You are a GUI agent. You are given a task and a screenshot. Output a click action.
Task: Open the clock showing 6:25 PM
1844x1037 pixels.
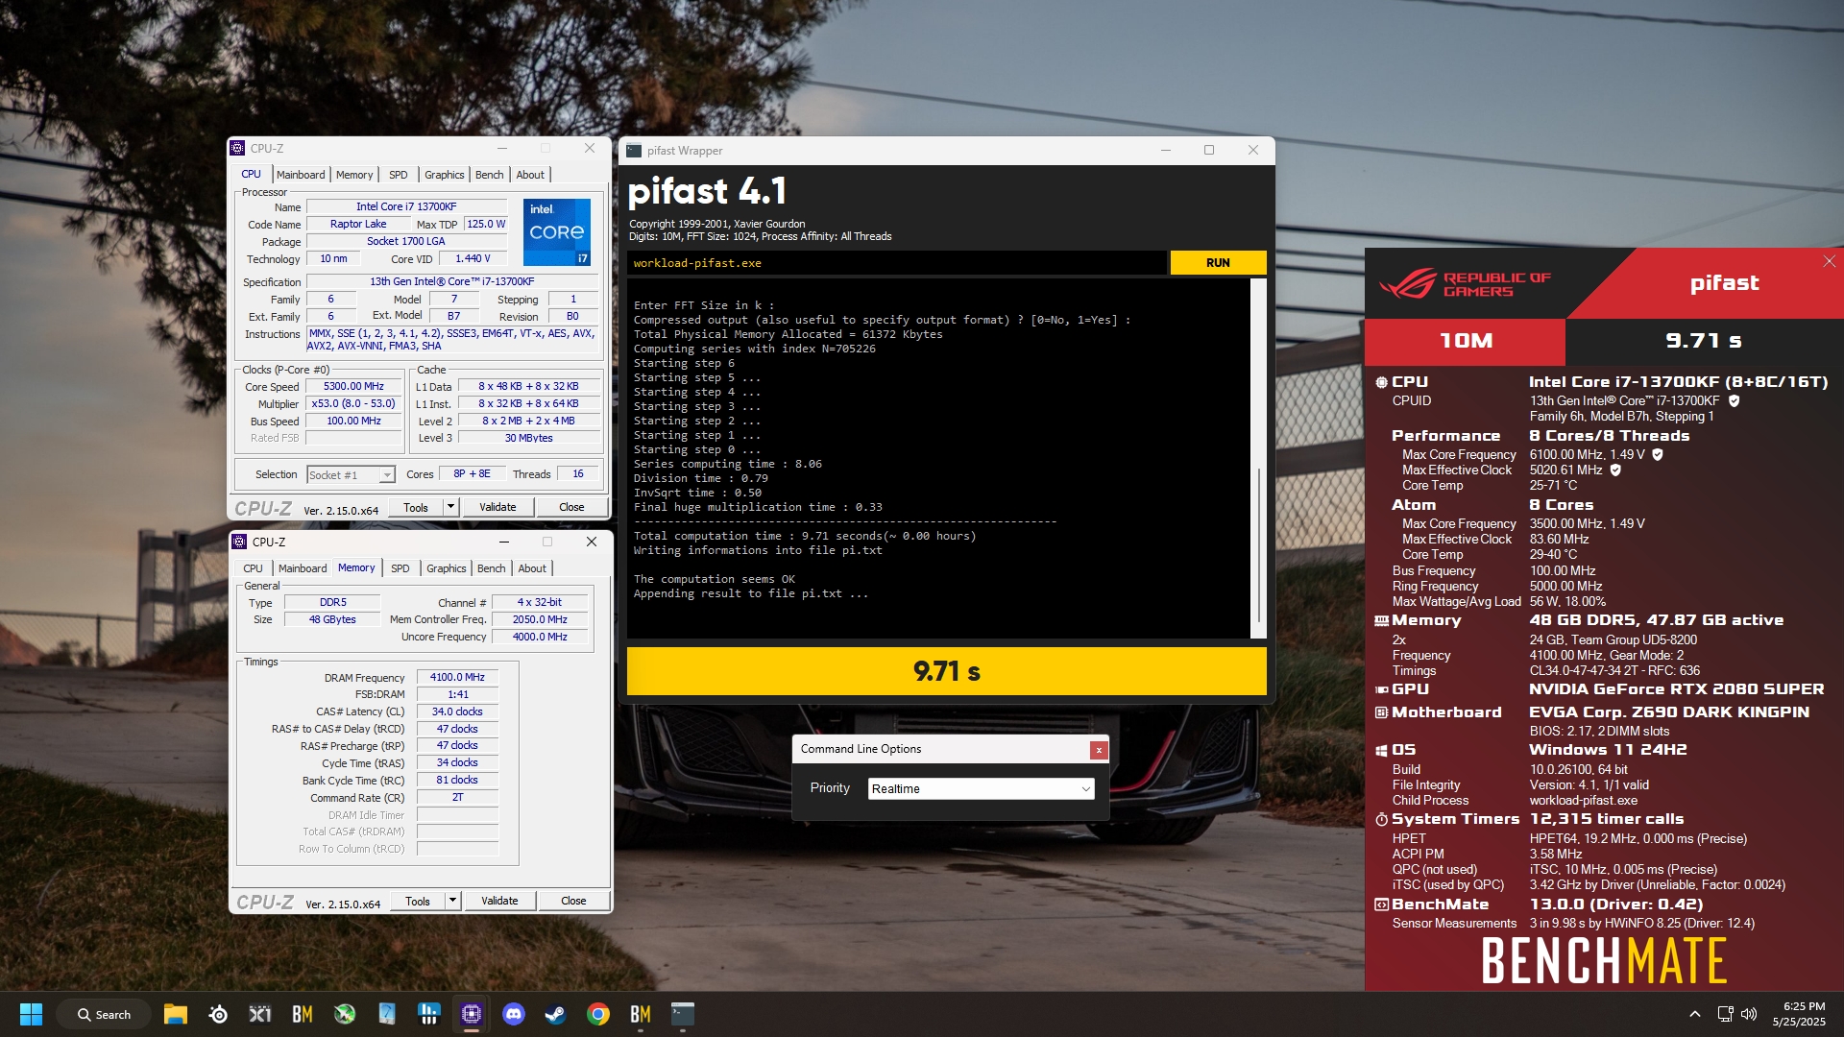(x=1799, y=1014)
